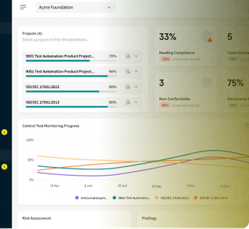
Task: Click the orange warning triangle on Reading Compliance
Action: pyautogui.click(x=210, y=40)
